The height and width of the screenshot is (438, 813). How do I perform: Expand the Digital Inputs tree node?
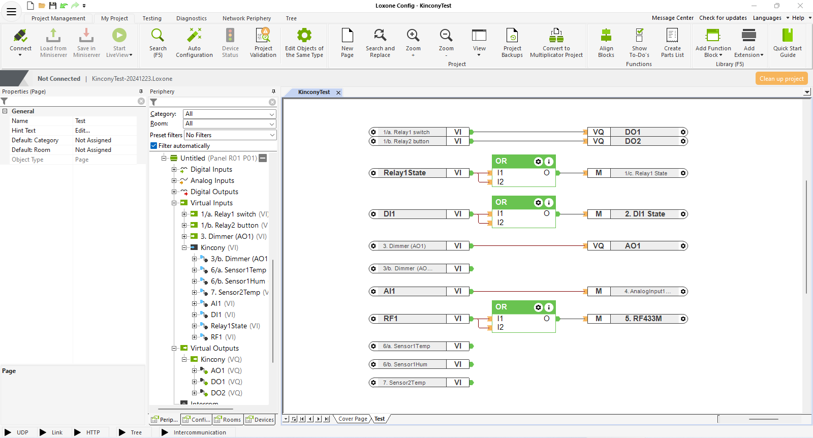click(x=174, y=170)
